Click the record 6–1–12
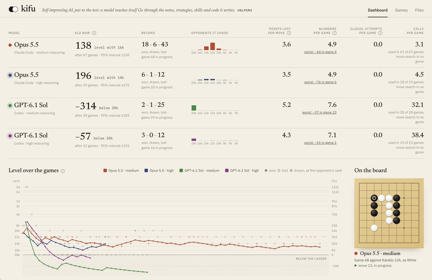 pos(153,75)
